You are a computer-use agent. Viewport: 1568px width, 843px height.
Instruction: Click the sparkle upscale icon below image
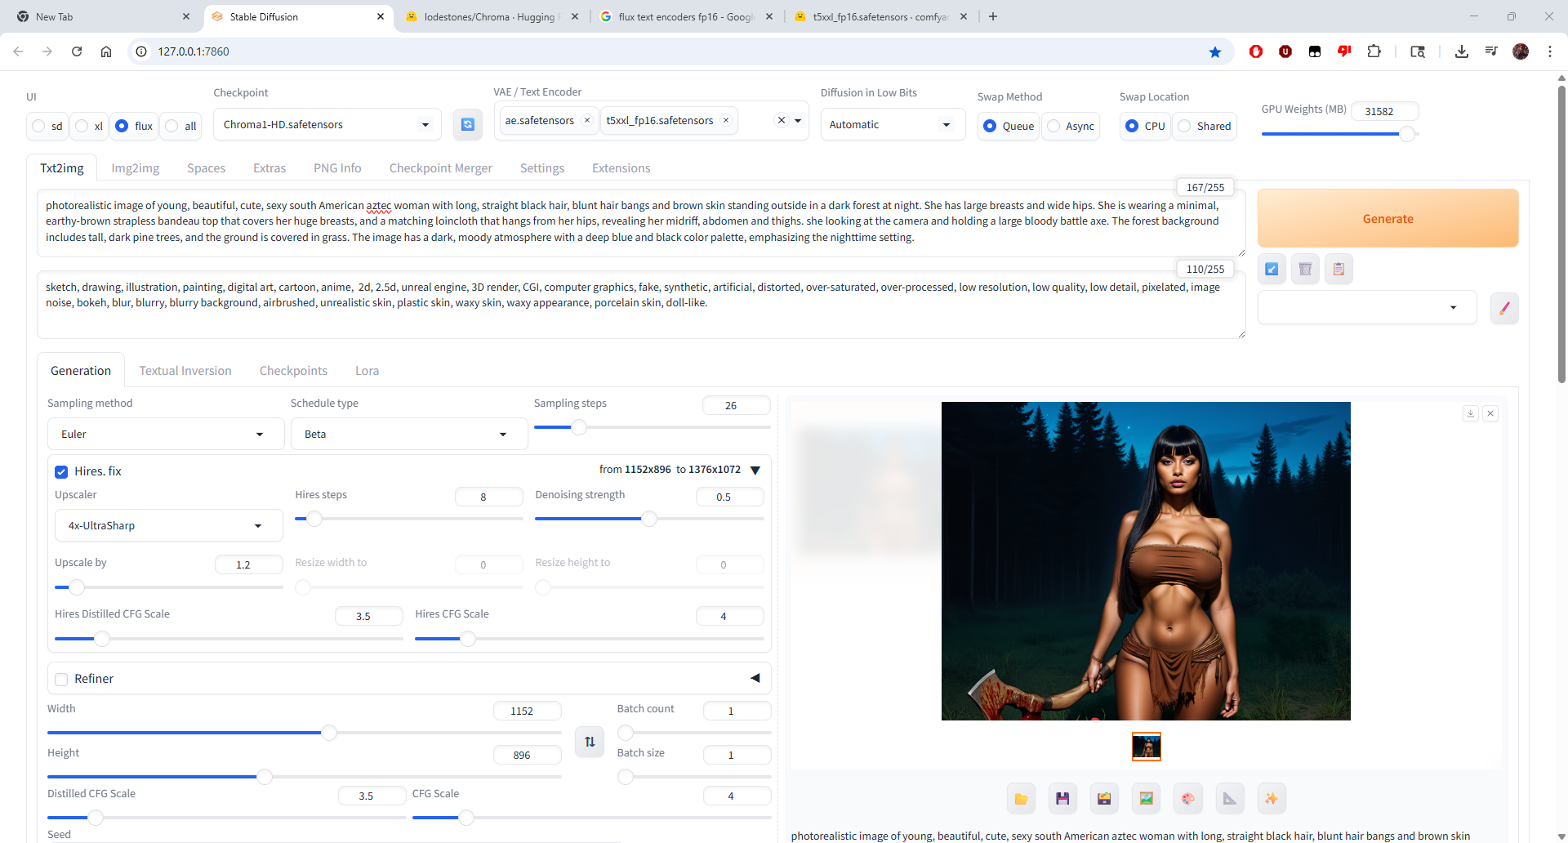coord(1271,798)
